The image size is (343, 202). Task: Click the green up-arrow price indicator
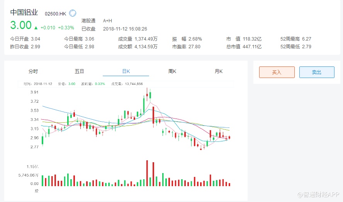click(x=36, y=28)
